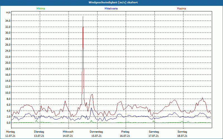Click the Dienstag day label
The height and width of the screenshot is (139, 223).
click(x=39, y=131)
